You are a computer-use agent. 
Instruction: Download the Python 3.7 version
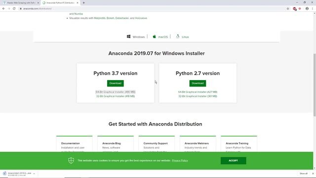pyautogui.click(x=115, y=83)
